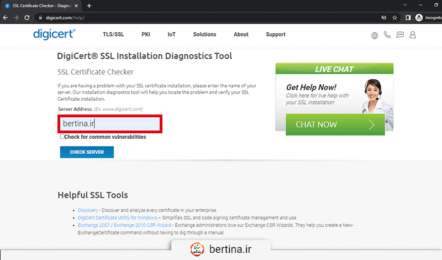
Task: Click the globe language icon
Action: pos(375,35)
